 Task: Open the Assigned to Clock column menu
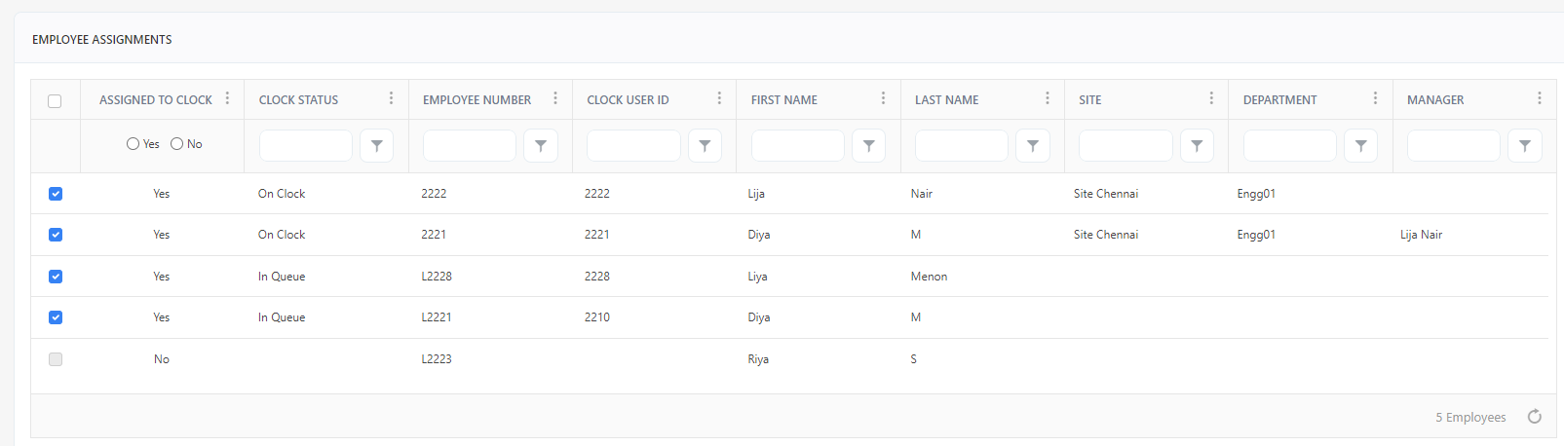pos(227,98)
